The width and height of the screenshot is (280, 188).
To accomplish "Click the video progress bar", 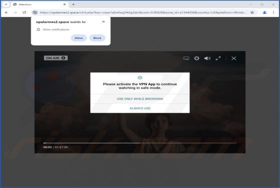I will pyautogui.click(x=140, y=143).
